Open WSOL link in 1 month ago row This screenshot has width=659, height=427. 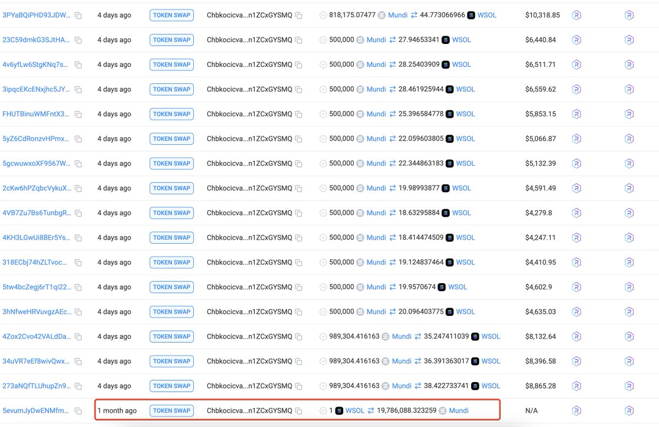[x=355, y=411]
